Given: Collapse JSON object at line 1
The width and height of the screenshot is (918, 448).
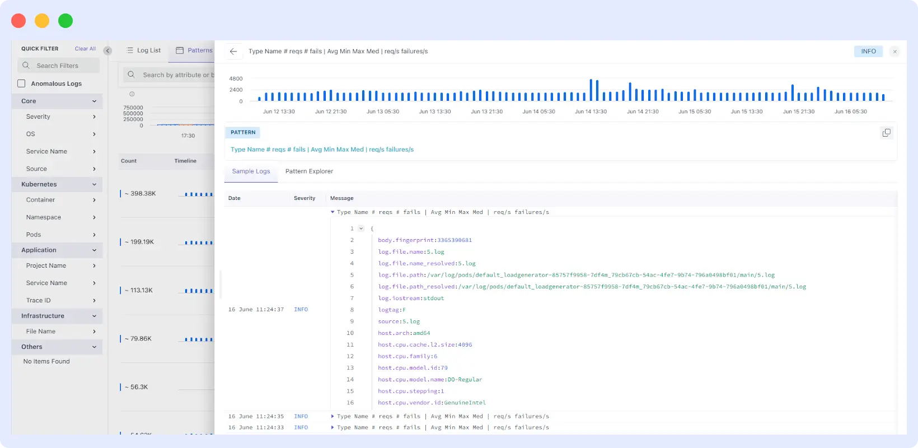Looking at the screenshot, I should point(361,228).
